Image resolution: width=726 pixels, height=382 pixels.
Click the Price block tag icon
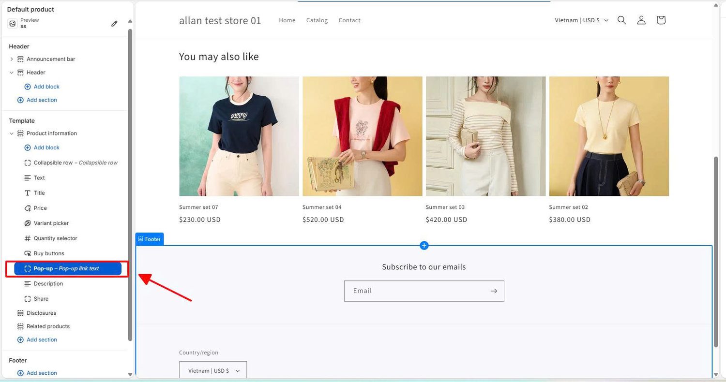click(x=28, y=208)
